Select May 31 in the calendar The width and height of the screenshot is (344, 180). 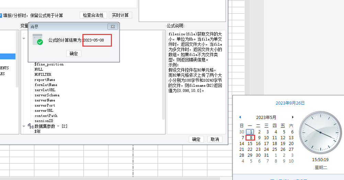[266, 155]
